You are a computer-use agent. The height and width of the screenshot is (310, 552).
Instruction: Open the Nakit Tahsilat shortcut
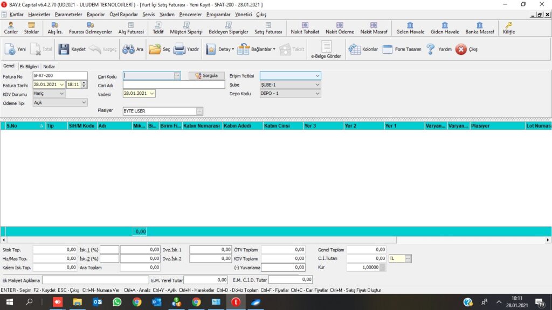click(x=305, y=27)
